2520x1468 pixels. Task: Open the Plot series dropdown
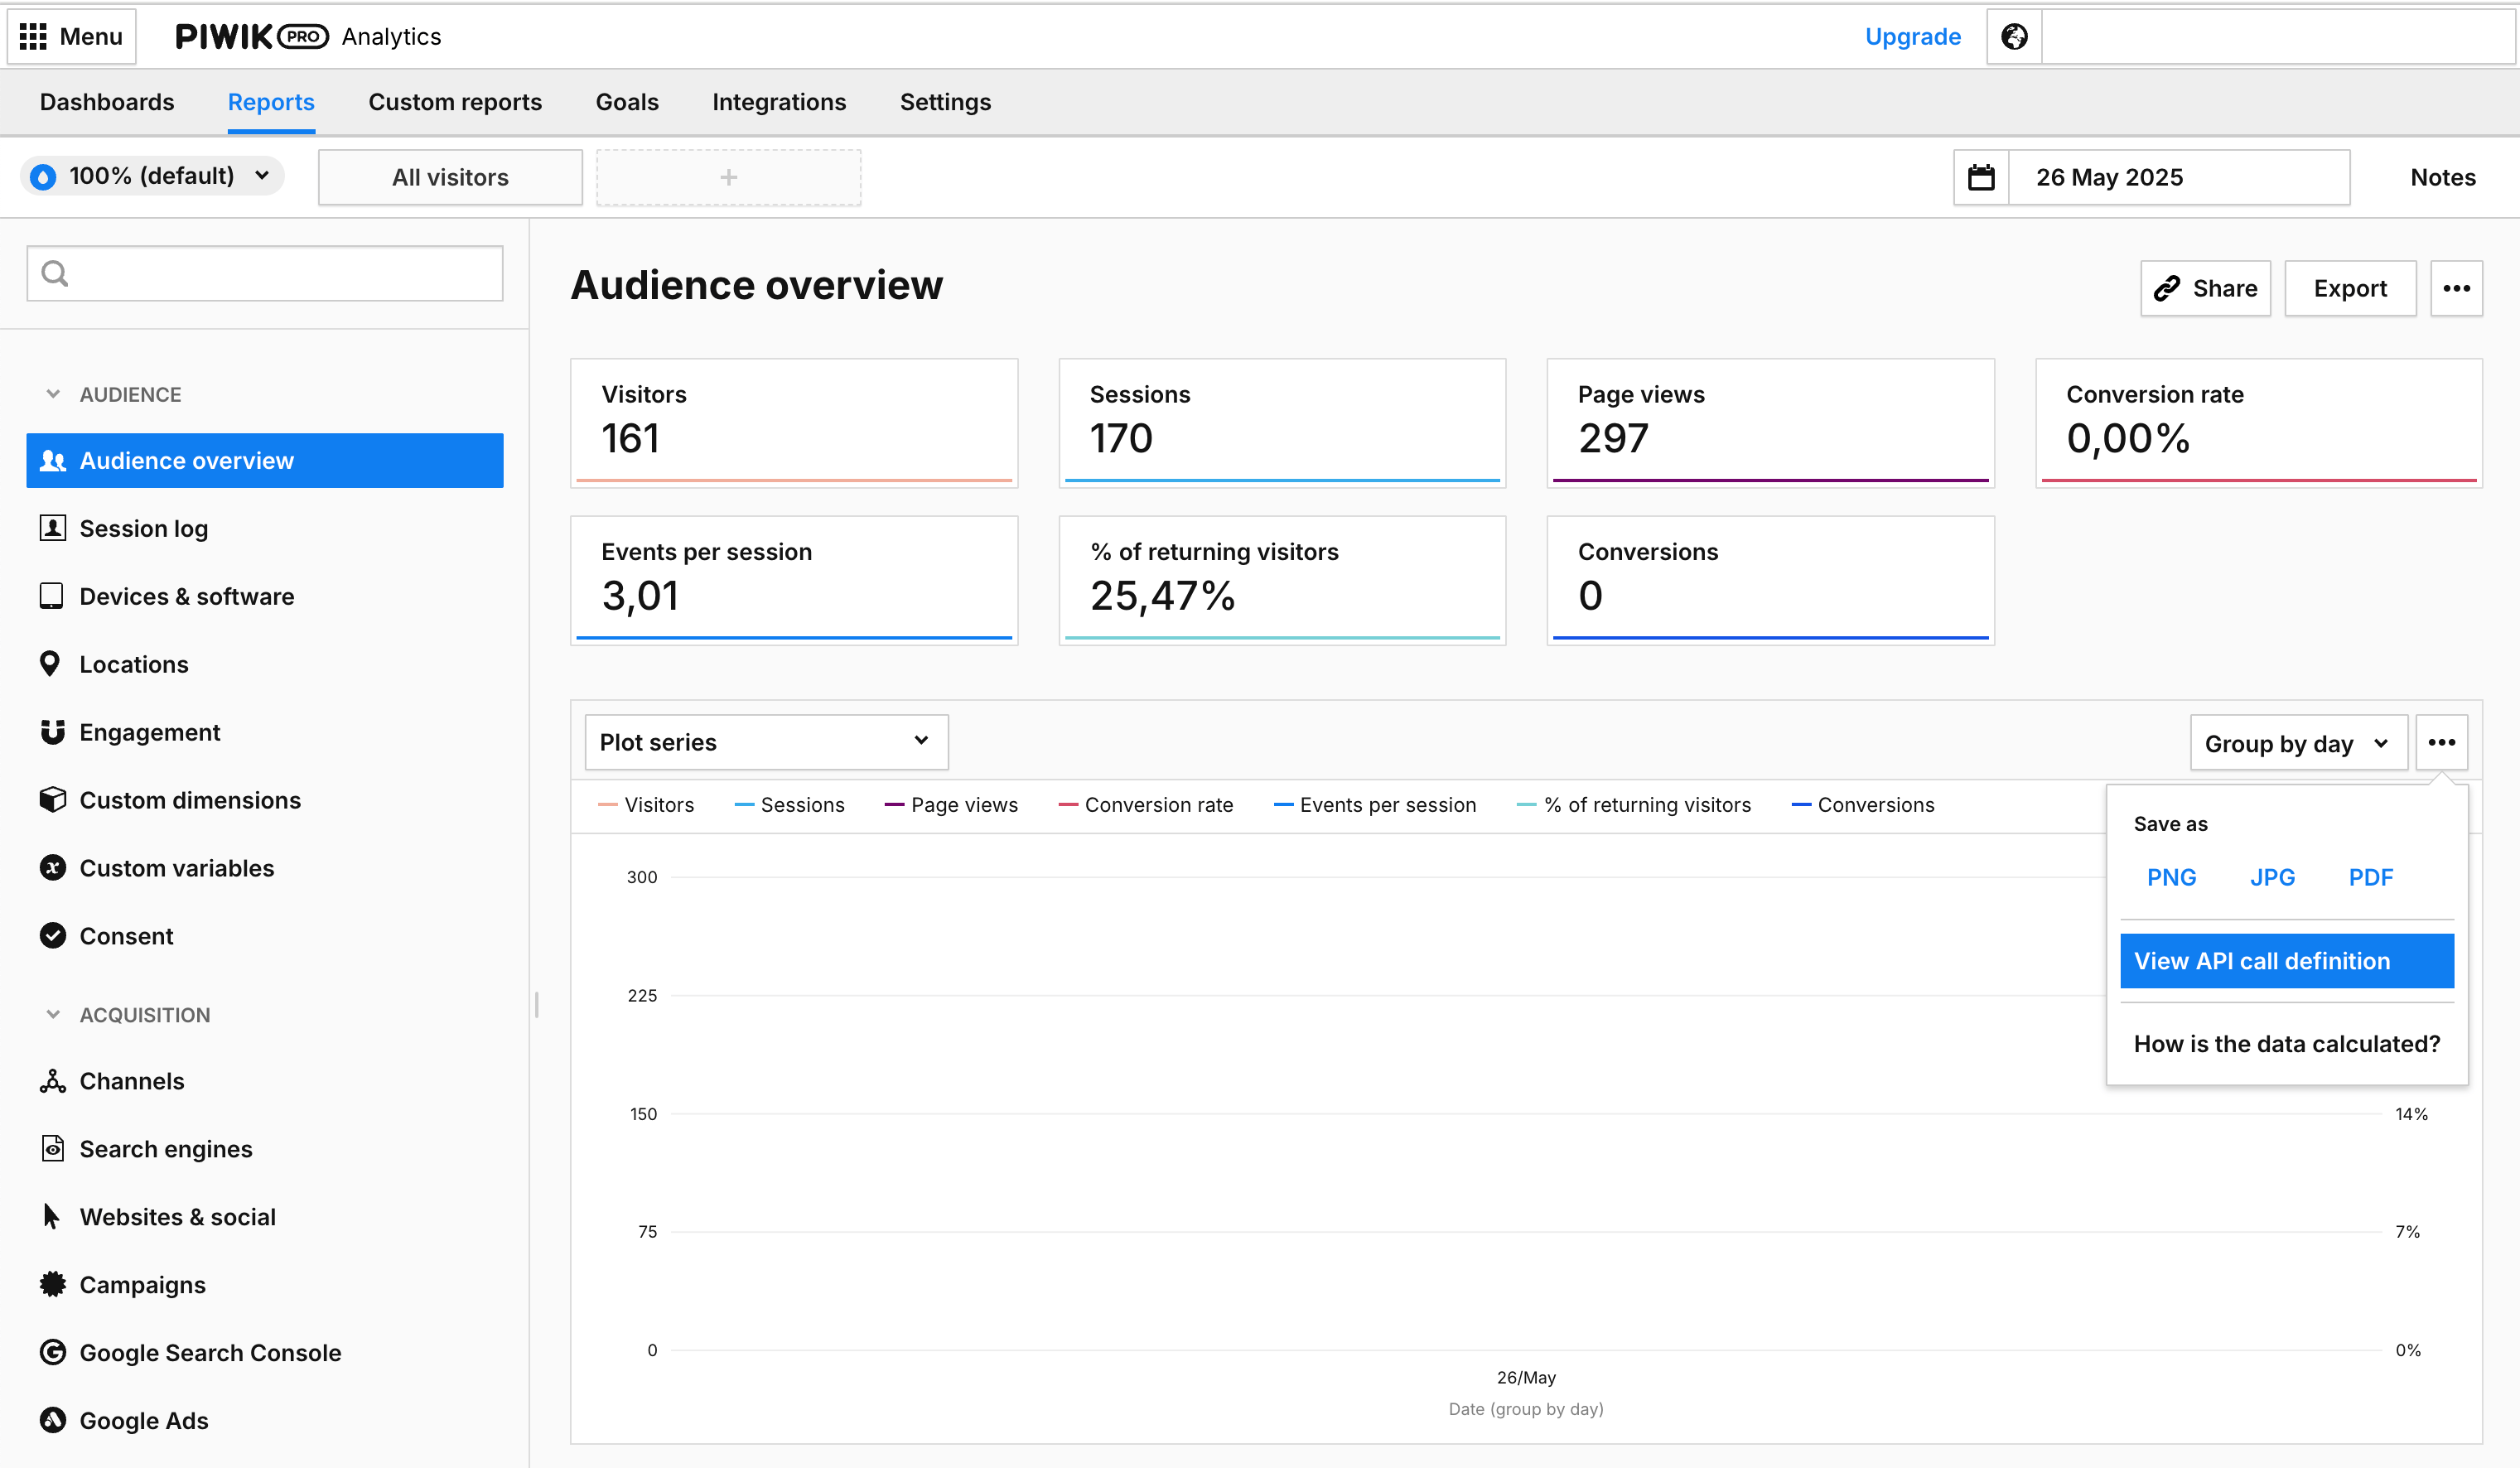tap(766, 743)
